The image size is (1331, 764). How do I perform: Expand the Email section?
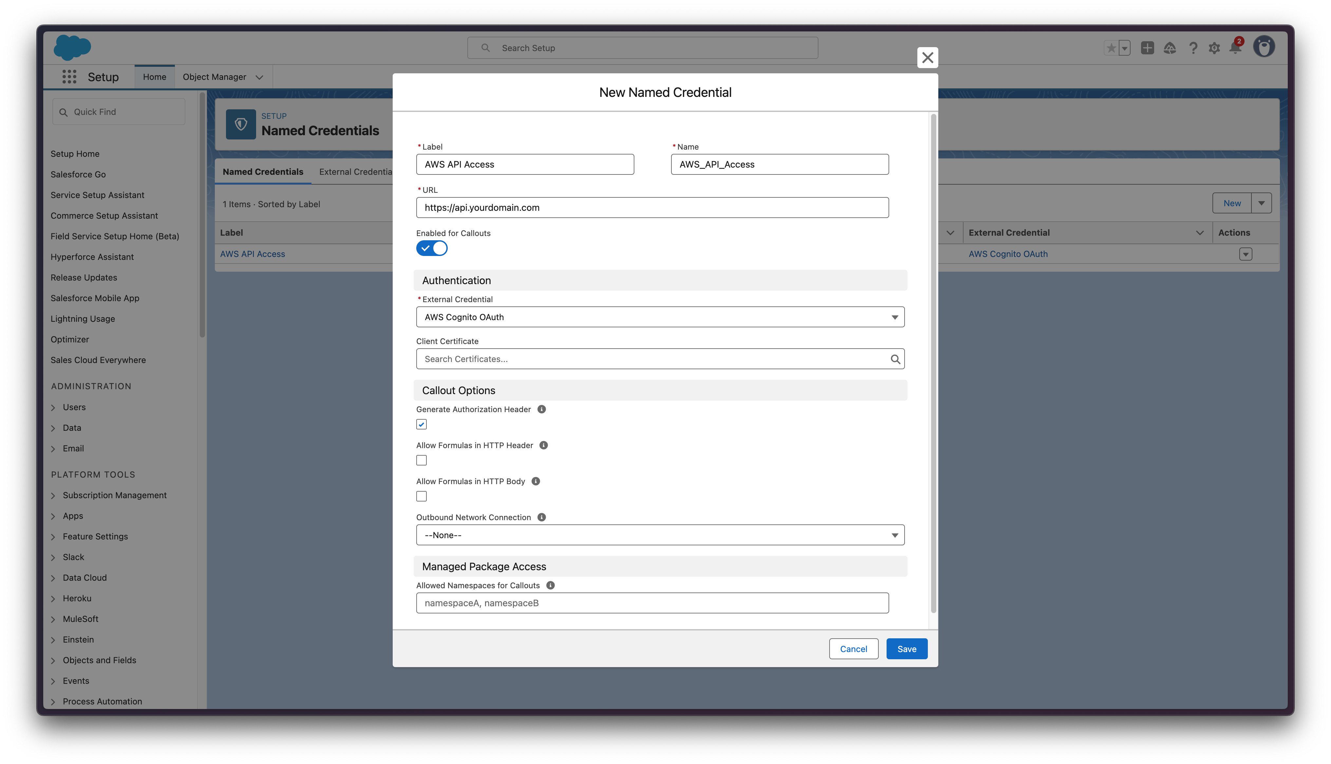[53, 449]
